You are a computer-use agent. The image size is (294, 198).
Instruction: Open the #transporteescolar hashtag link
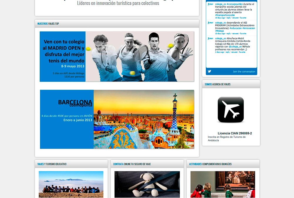click(x=225, y=15)
